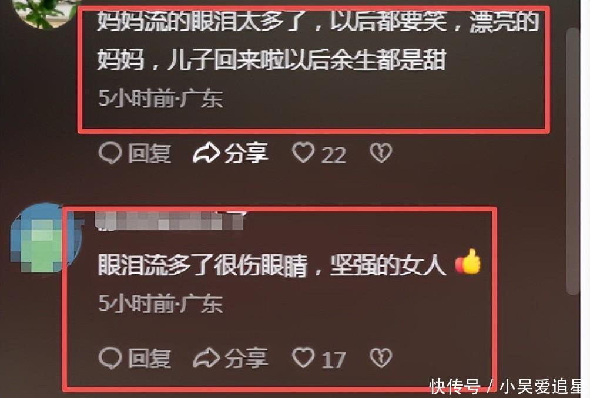This screenshot has height=398, width=590.
Task: Click reply bubble icon under first comment
Action: [110, 153]
